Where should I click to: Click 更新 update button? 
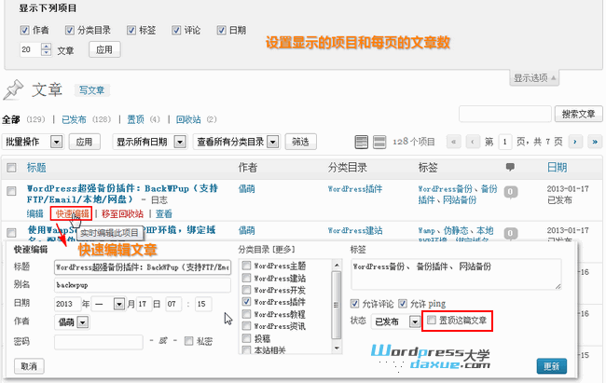[552, 366]
